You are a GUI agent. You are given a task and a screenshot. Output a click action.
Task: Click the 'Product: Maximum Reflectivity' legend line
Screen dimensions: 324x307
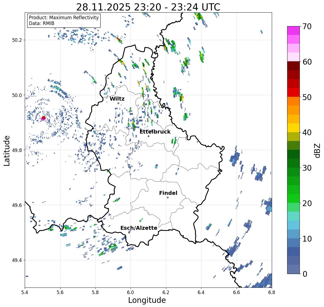click(x=64, y=18)
